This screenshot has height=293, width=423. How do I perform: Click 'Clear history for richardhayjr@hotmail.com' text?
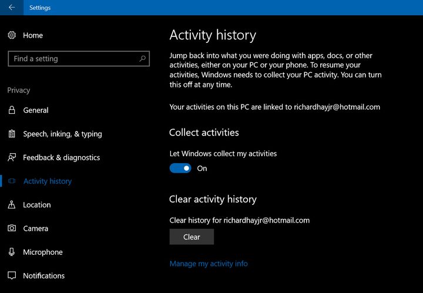point(240,220)
